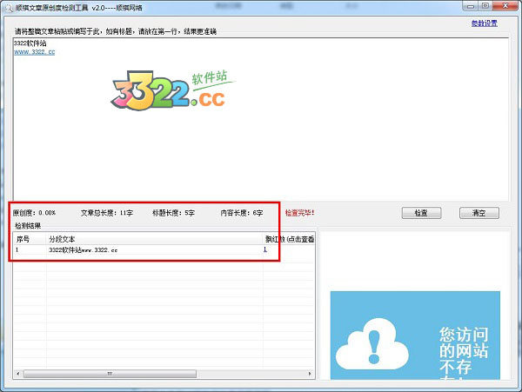Image resolution: width=522 pixels, height=392 pixels.
Task: Click the right scroll arrow of the results list
Action: click(310, 374)
